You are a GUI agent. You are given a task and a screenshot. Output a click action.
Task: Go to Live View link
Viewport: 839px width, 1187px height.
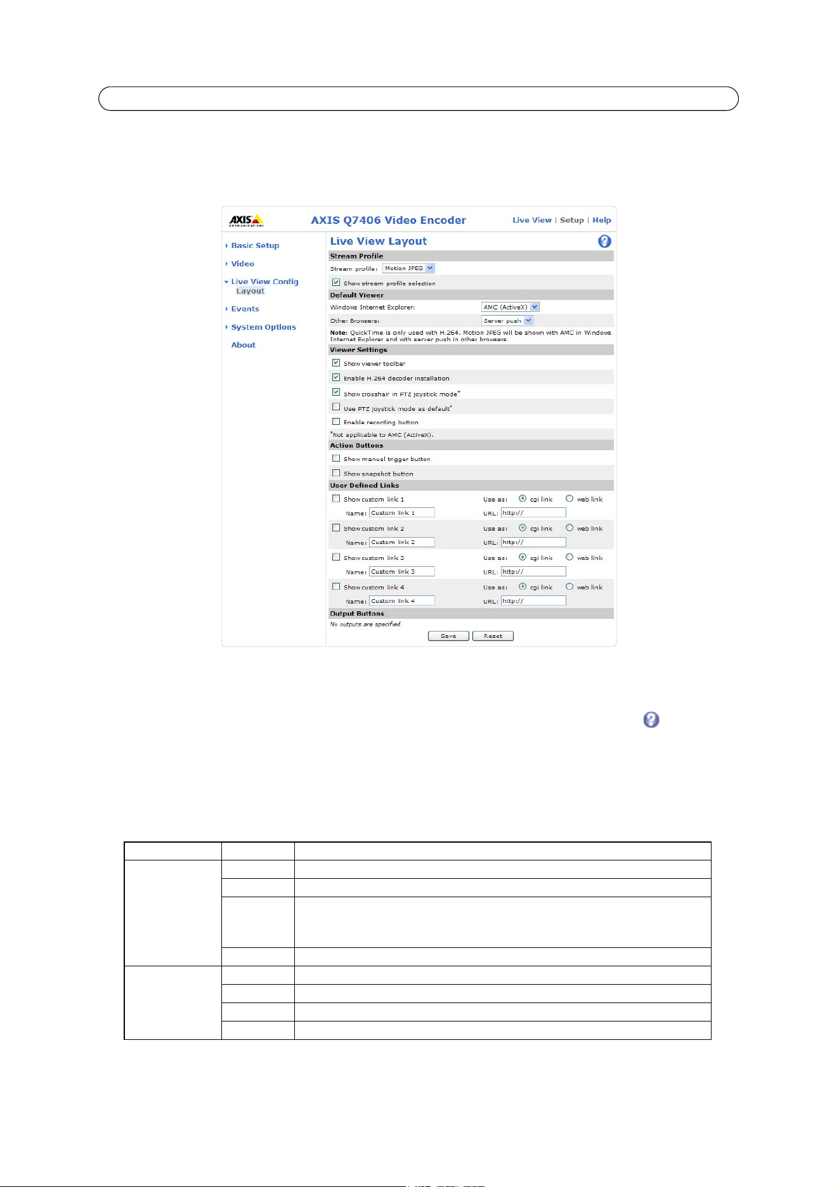532,220
